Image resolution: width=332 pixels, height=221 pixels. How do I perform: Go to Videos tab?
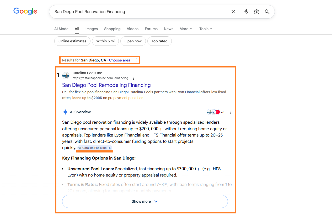tap(133, 29)
